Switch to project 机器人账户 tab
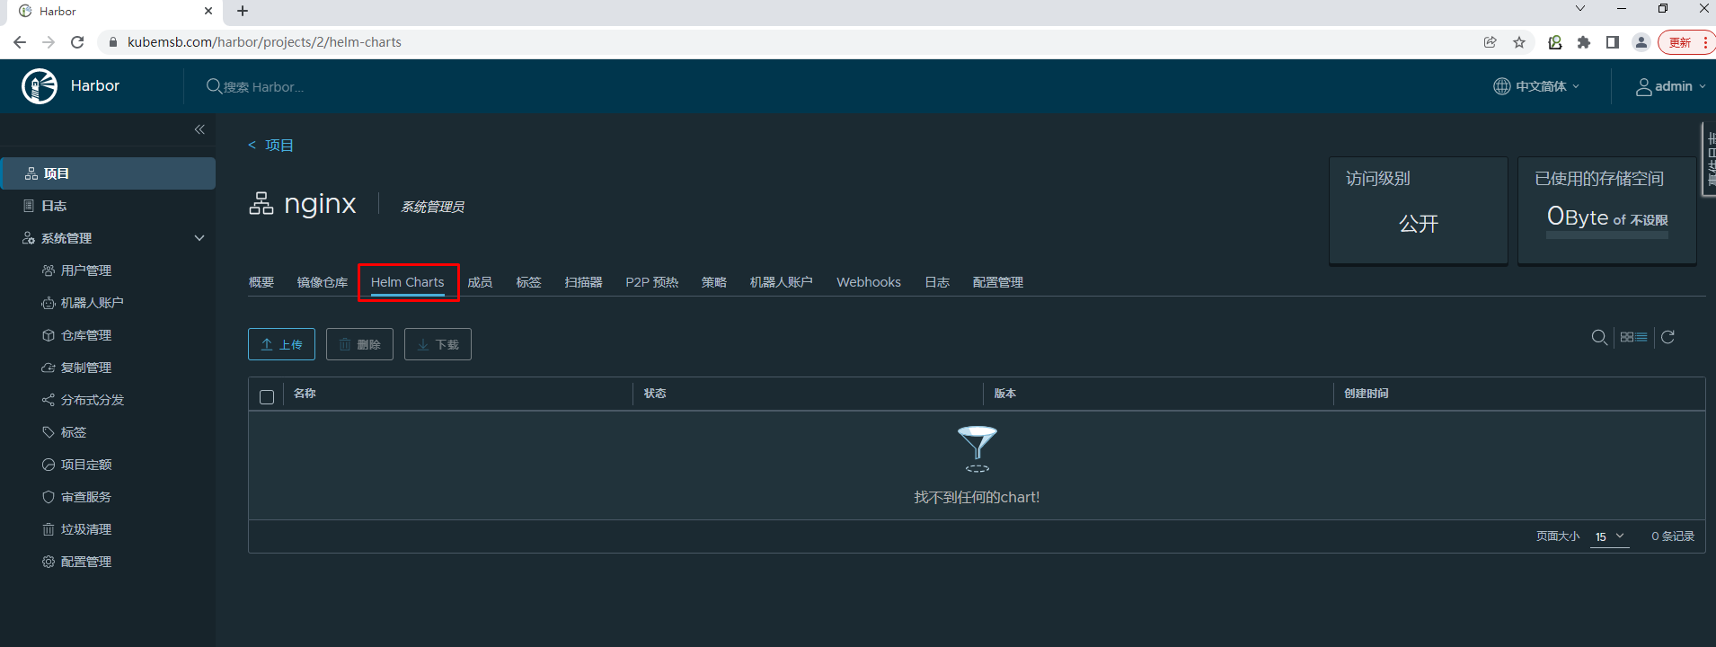 click(782, 282)
